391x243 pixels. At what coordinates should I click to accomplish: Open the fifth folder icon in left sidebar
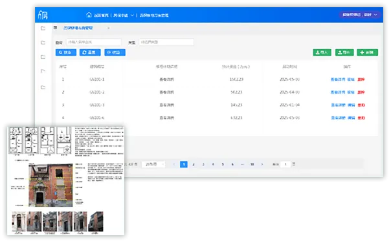pos(43,87)
